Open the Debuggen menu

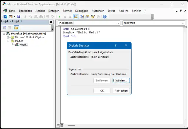81,11
